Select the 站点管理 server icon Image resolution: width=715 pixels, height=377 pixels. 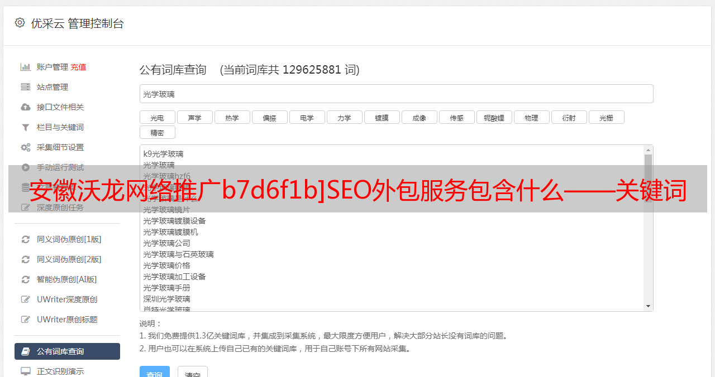26,87
